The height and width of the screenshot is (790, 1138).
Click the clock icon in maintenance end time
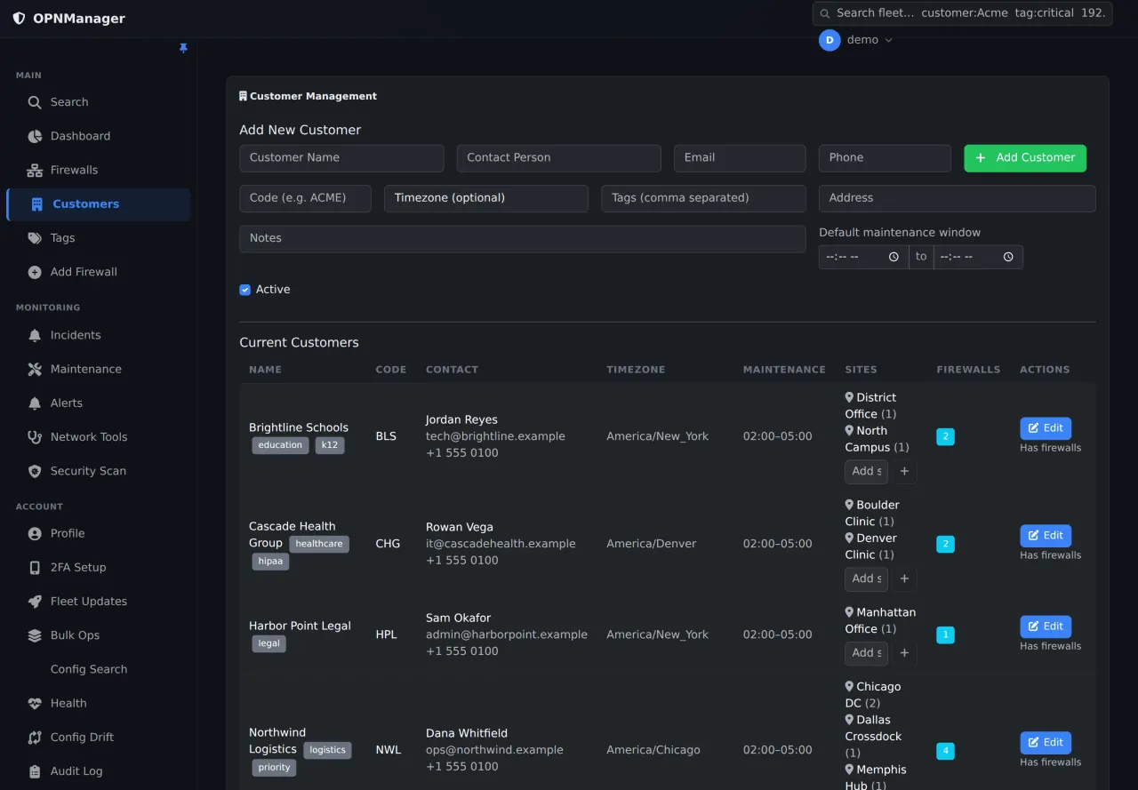pyautogui.click(x=1008, y=257)
